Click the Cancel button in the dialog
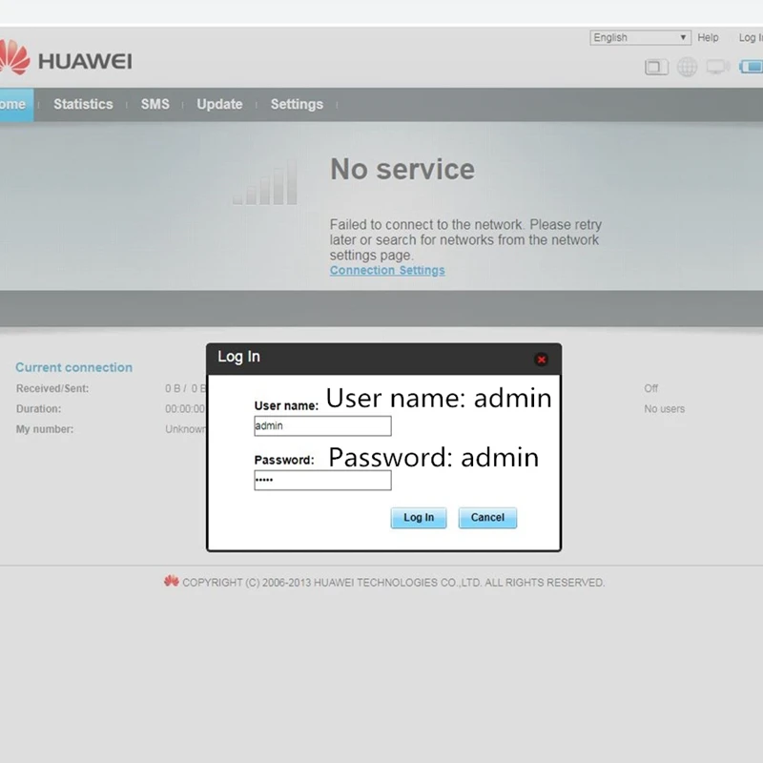The image size is (763, 763). click(487, 517)
